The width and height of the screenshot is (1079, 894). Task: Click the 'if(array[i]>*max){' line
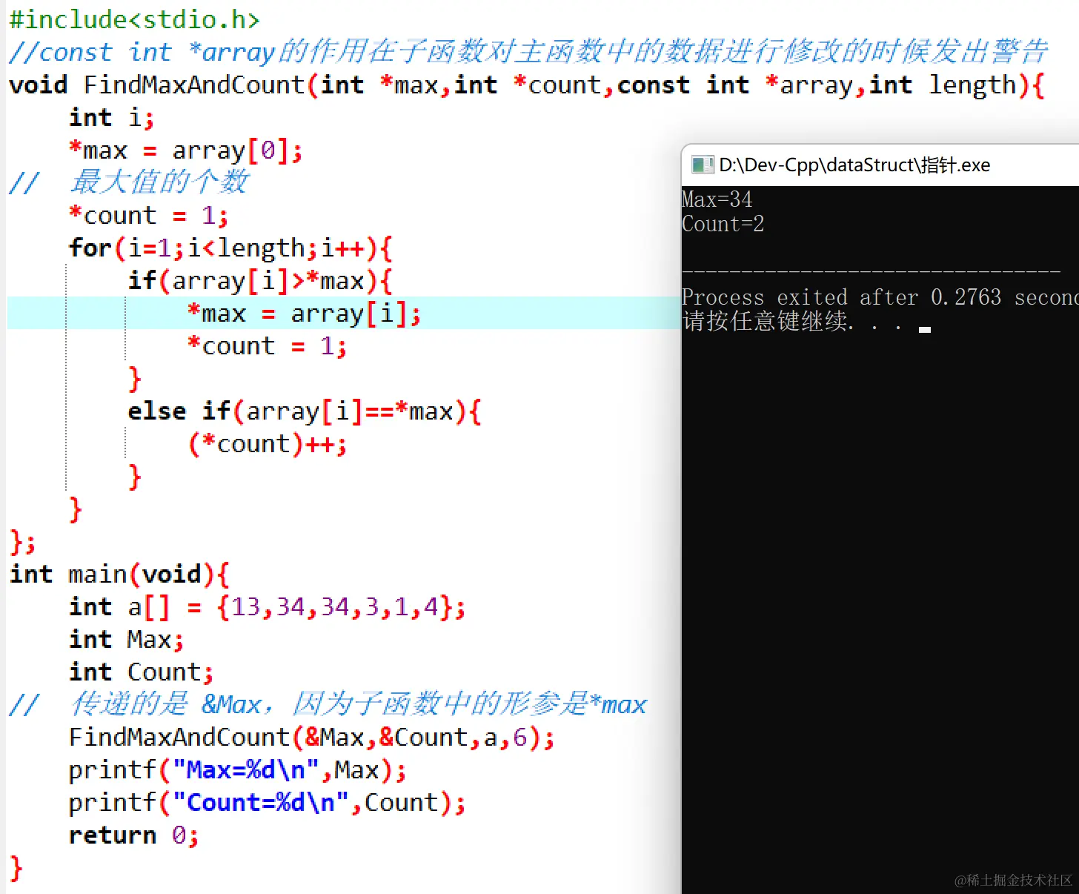(x=260, y=281)
